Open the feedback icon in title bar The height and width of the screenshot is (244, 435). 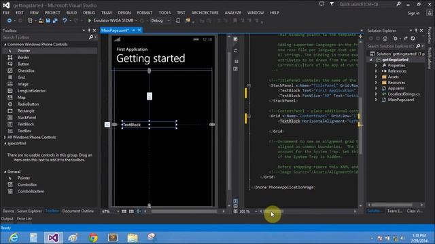click(x=321, y=4)
